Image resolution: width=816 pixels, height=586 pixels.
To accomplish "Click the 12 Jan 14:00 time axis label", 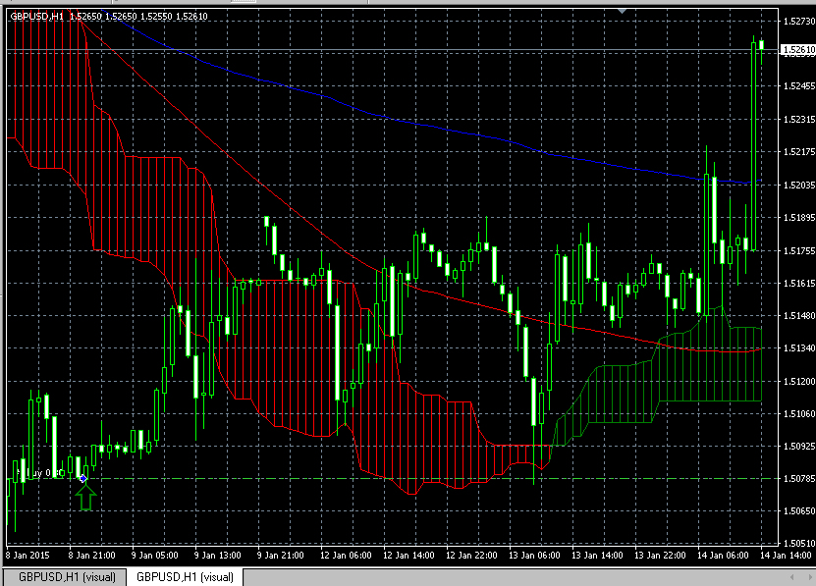I will (x=408, y=556).
